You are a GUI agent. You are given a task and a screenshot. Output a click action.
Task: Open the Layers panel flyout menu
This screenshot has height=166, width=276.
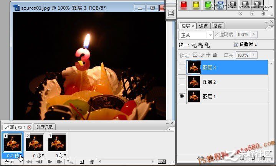click(271, 28)
